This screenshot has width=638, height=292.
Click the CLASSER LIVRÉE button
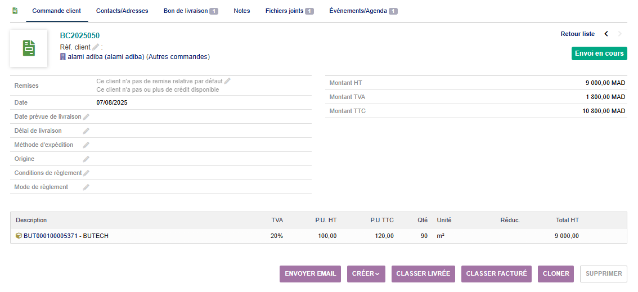[423, 274]
